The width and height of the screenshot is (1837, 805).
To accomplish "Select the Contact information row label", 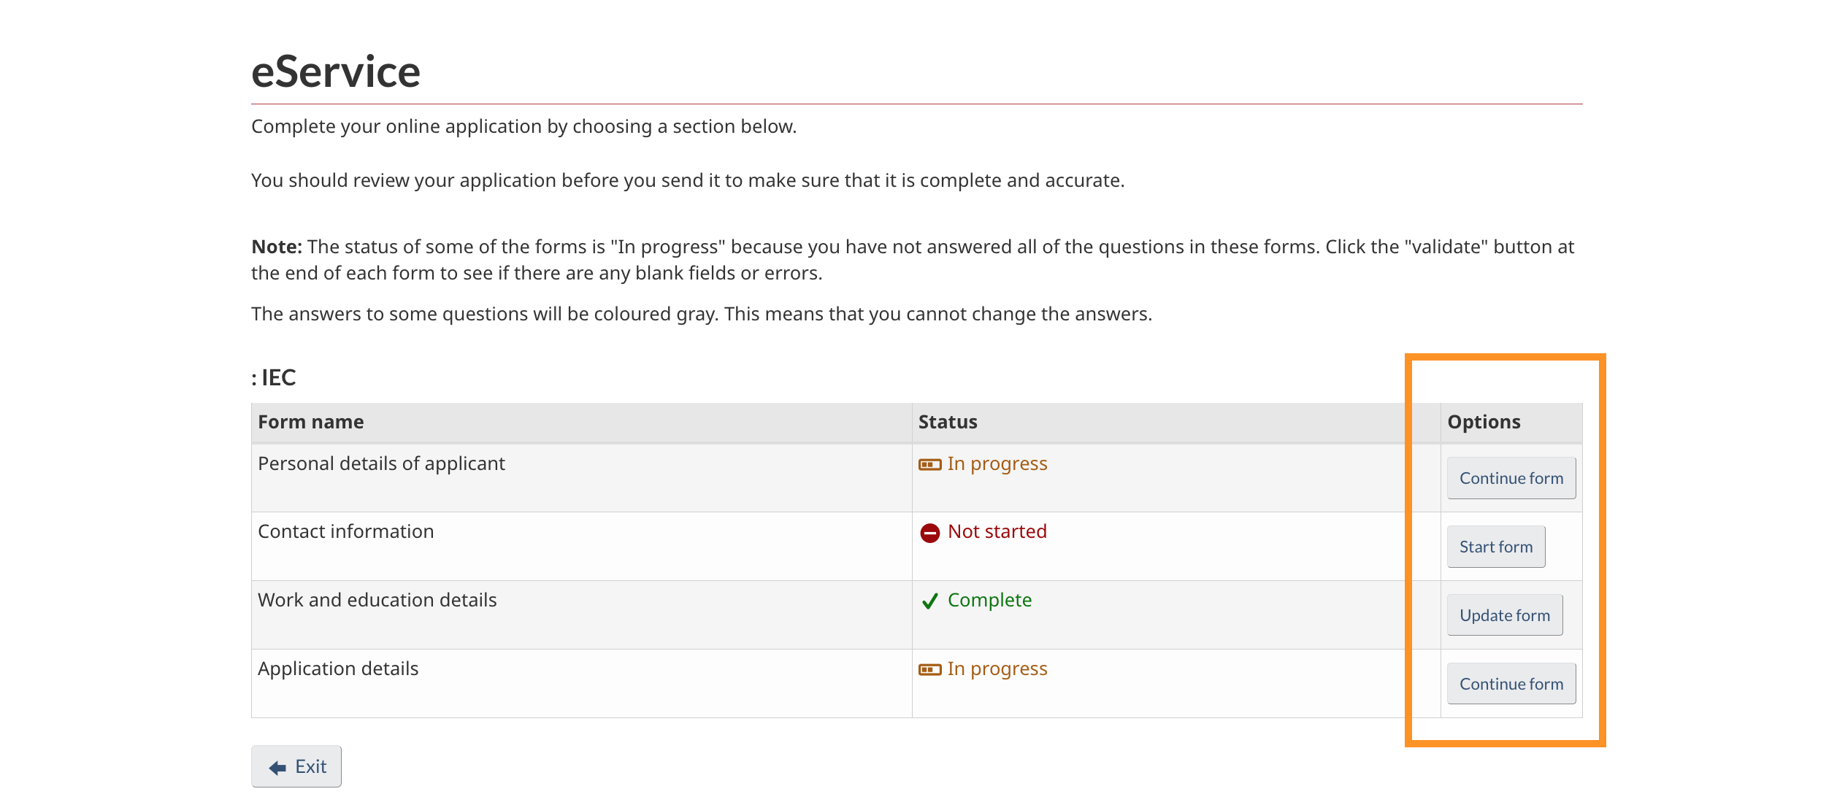I will (x=346, y=531).
